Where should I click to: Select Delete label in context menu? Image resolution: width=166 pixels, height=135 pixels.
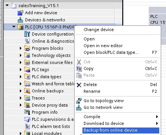(x=90, y=85)
